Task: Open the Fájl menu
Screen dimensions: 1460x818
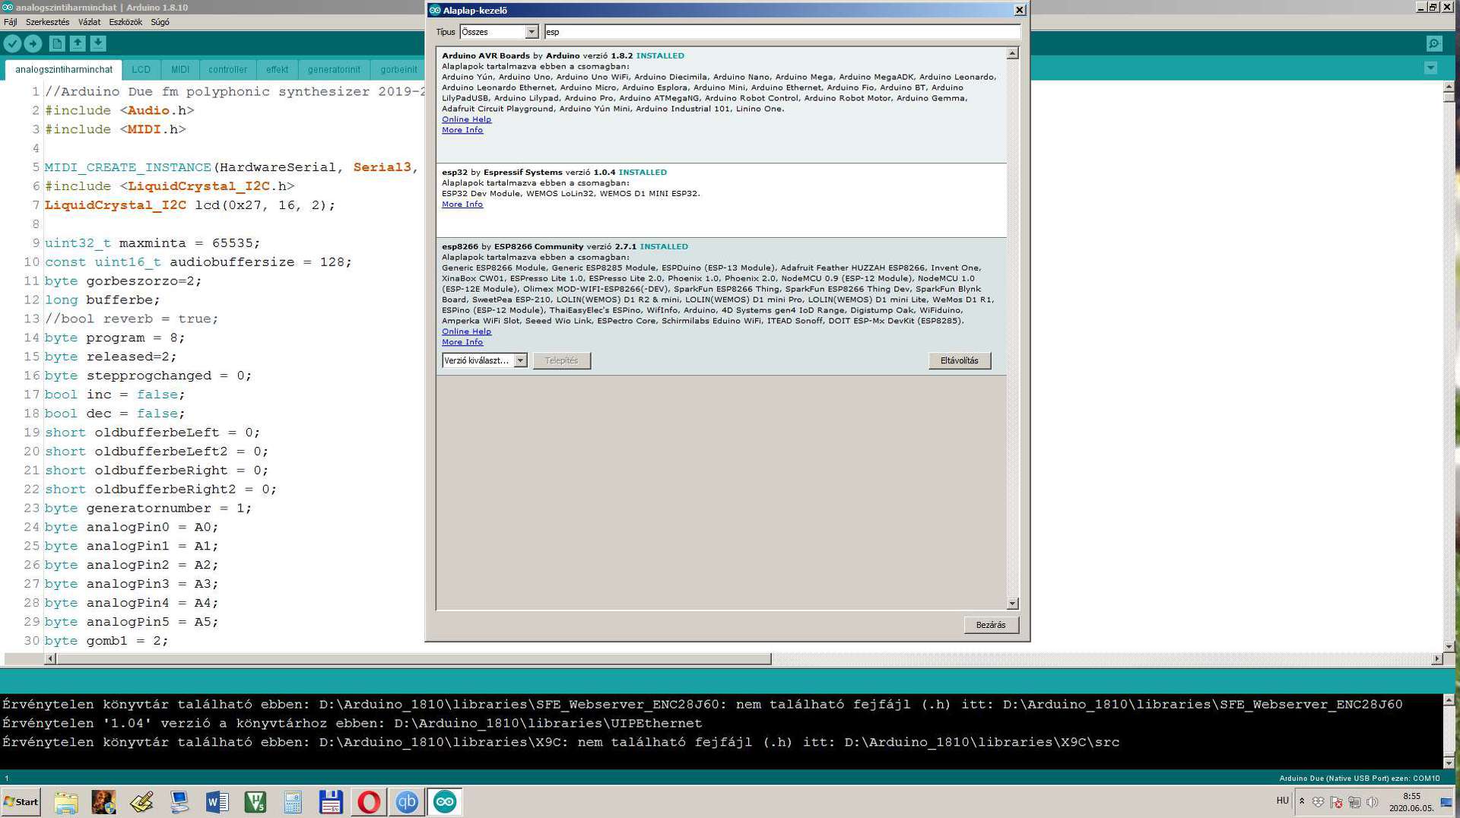Action: 10,22
